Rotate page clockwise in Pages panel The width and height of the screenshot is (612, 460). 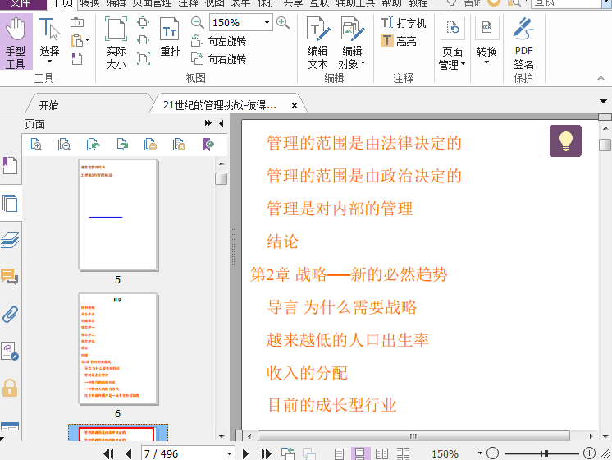click(x=121, y=145)
